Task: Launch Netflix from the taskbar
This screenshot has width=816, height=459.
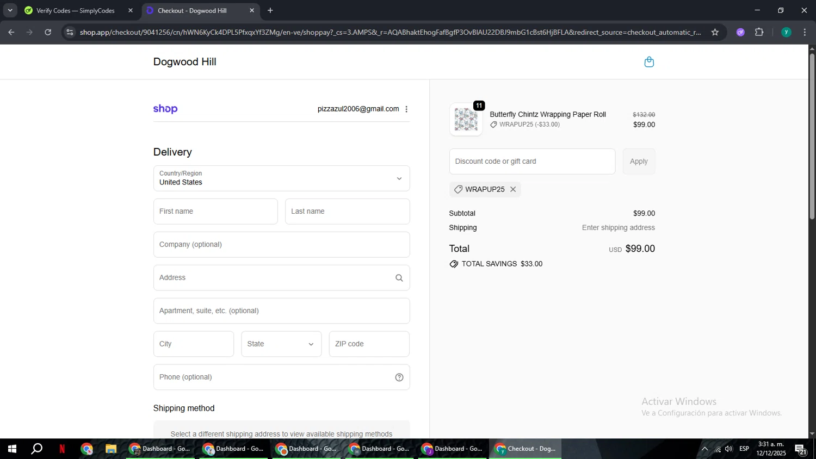Action: [x=62, y=449]
